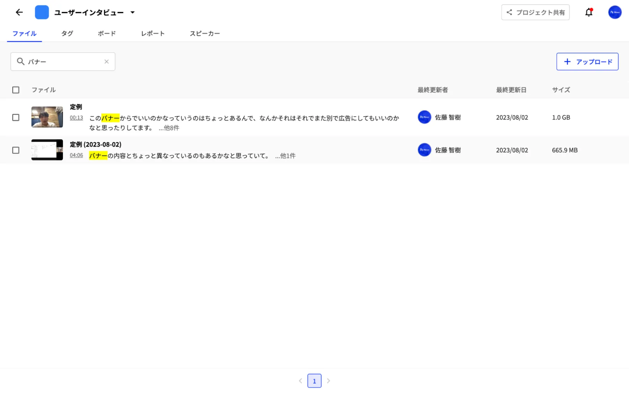Go to next page chevron
629x393 pixels.
pyautogui.click(x=328, y=381)
